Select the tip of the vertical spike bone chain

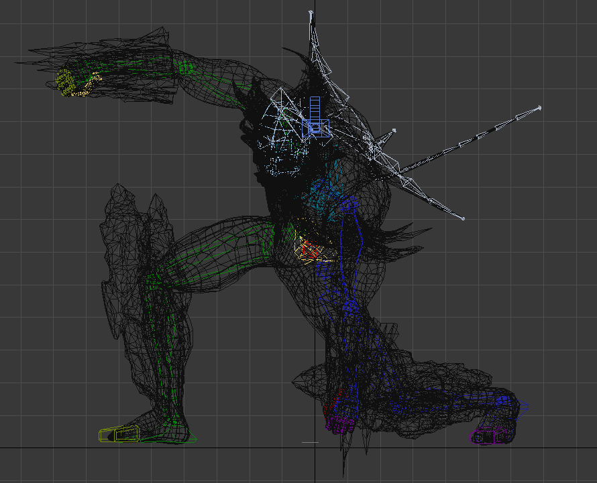tap(311, 13)
